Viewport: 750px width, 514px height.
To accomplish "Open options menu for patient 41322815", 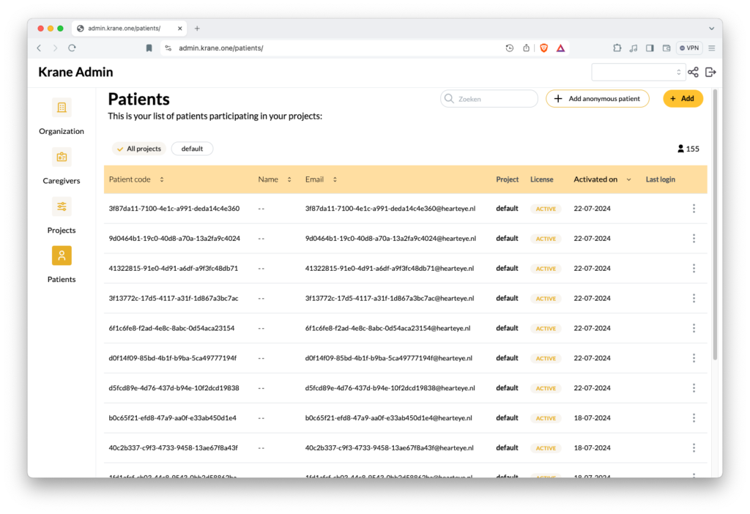I will (x=694, y=268).
